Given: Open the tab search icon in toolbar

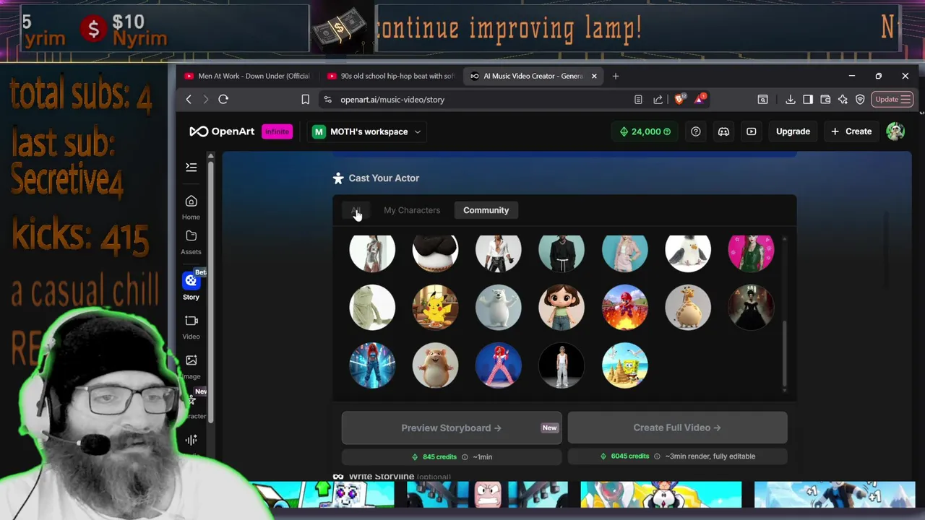Looking at the screenshot, I should pos(762,100).
